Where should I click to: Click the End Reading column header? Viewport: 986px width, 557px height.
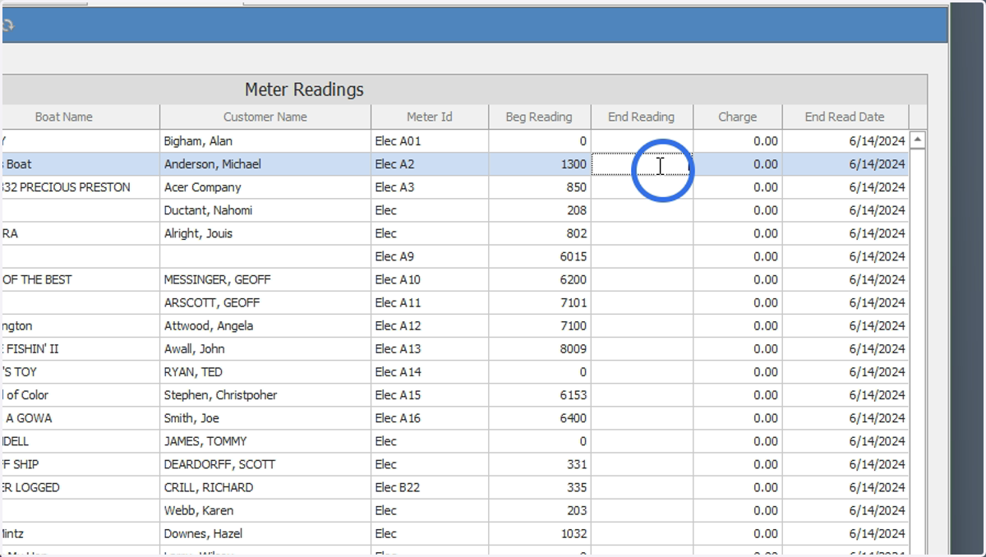click(x=642, y=117)
